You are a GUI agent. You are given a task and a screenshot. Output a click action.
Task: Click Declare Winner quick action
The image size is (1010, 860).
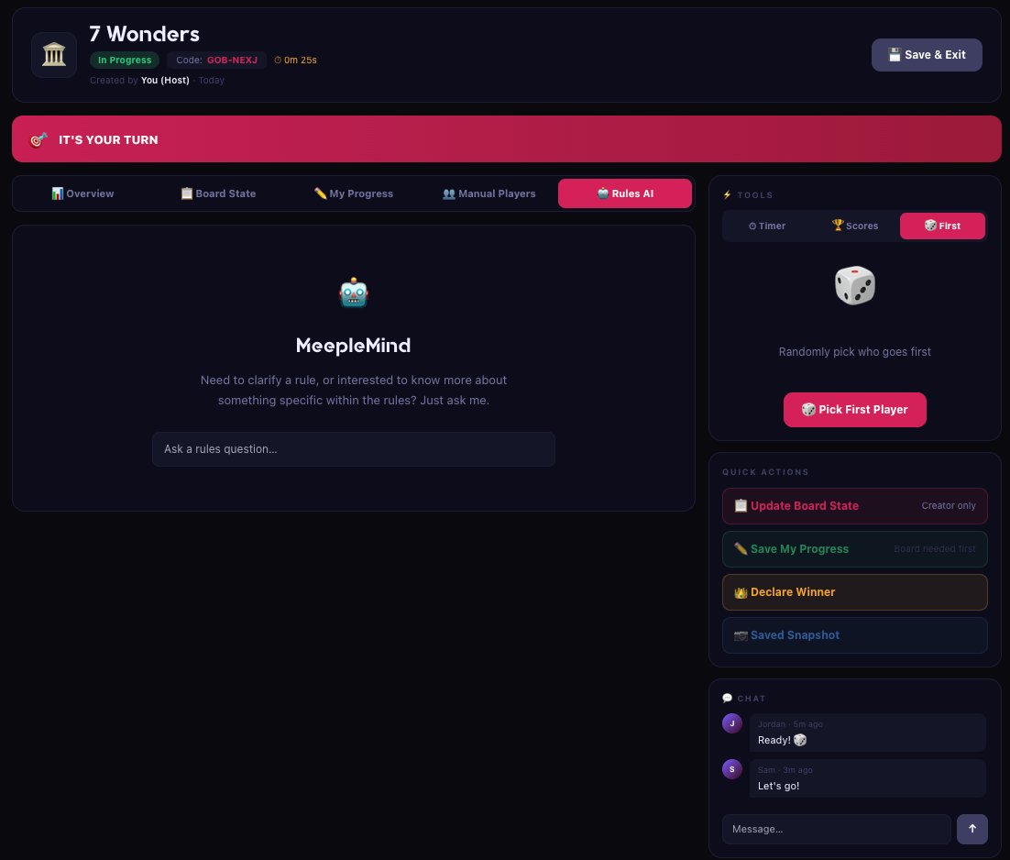tap(855, 592)
